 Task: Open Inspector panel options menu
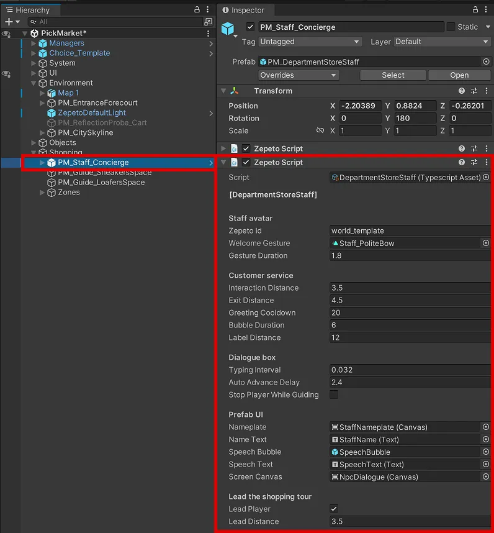486,9
